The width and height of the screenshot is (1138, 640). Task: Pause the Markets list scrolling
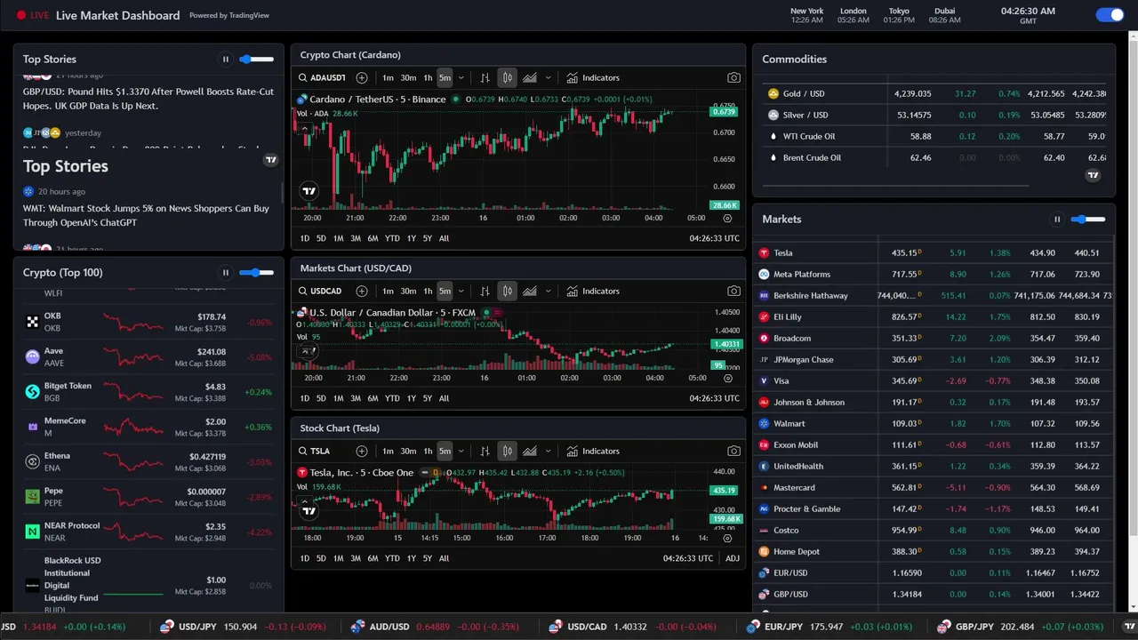[x=1057, y=220]
